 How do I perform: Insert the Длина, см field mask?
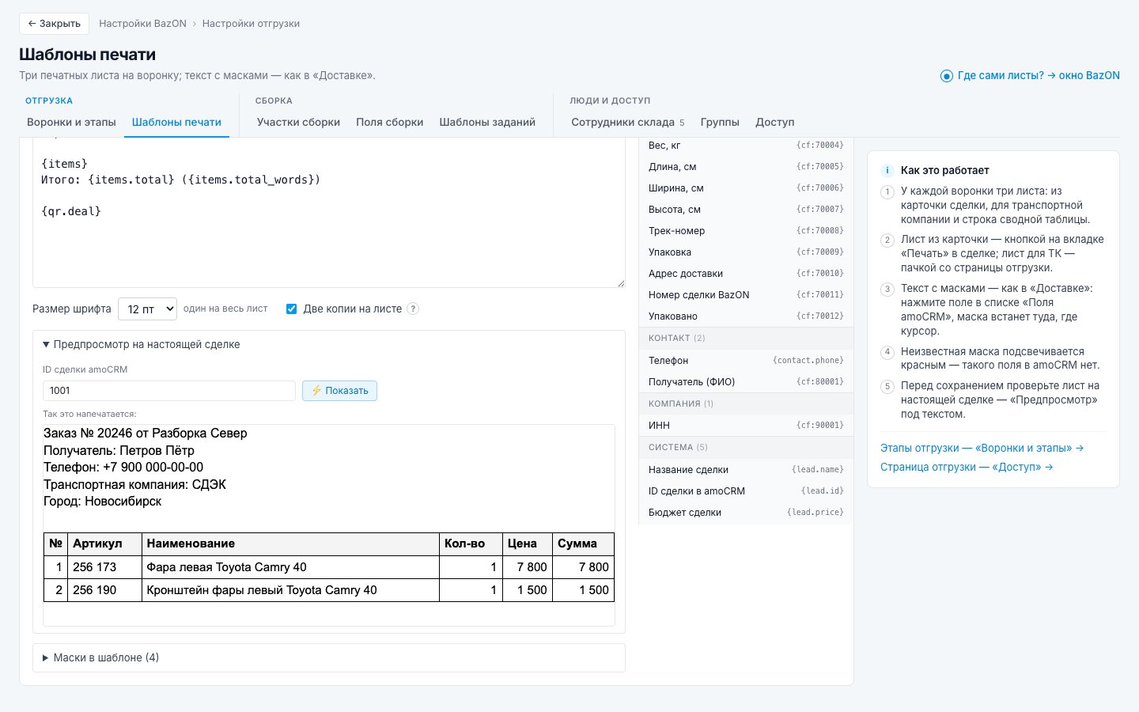coord(746,167)
